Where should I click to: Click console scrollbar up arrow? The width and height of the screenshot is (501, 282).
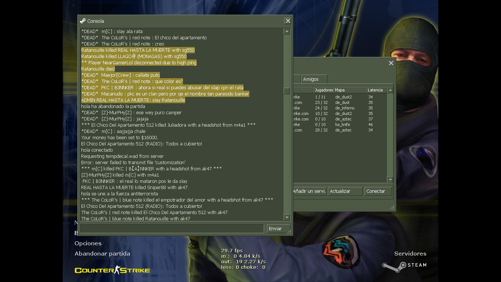tap(287, 32)
